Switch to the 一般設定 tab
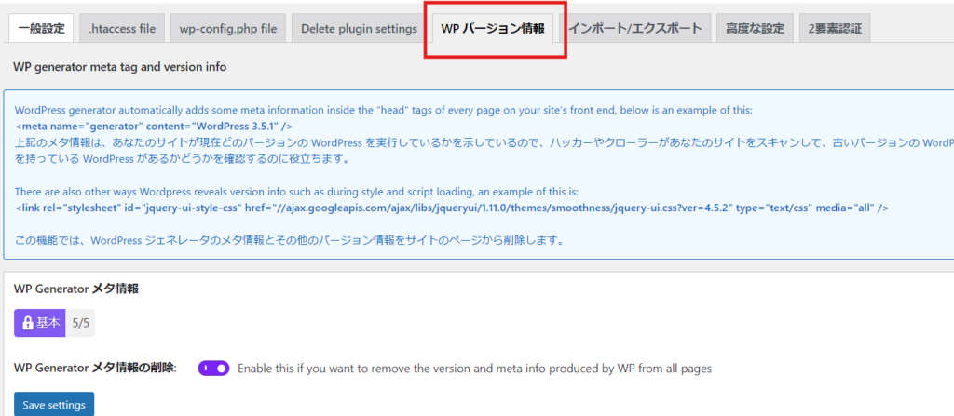Viewport: 954px width, 416px height. 41,28
